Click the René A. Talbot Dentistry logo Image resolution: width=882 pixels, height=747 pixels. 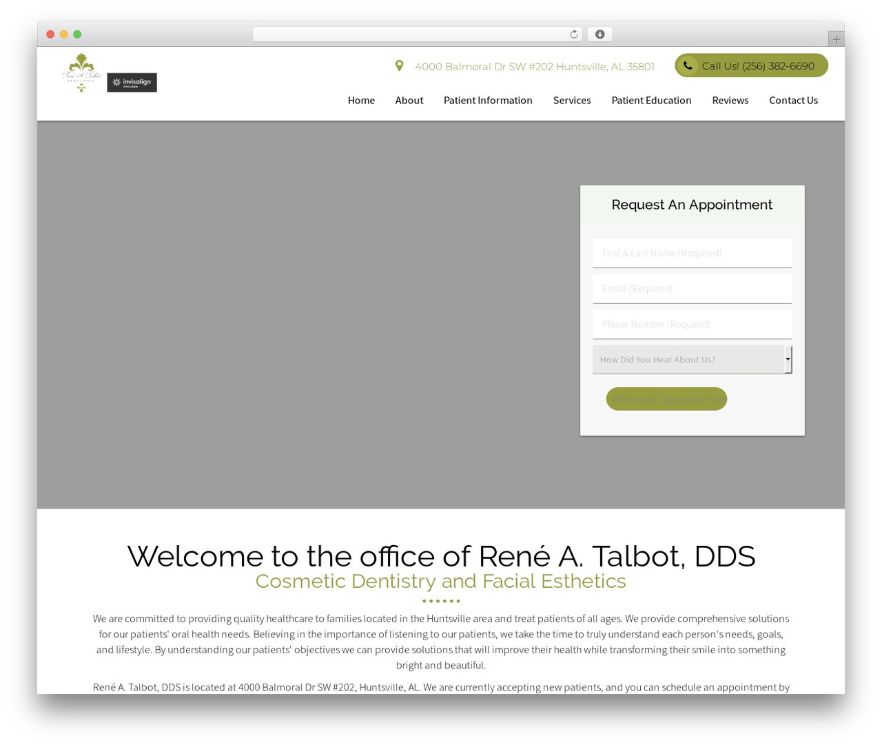tap(81, 72)
